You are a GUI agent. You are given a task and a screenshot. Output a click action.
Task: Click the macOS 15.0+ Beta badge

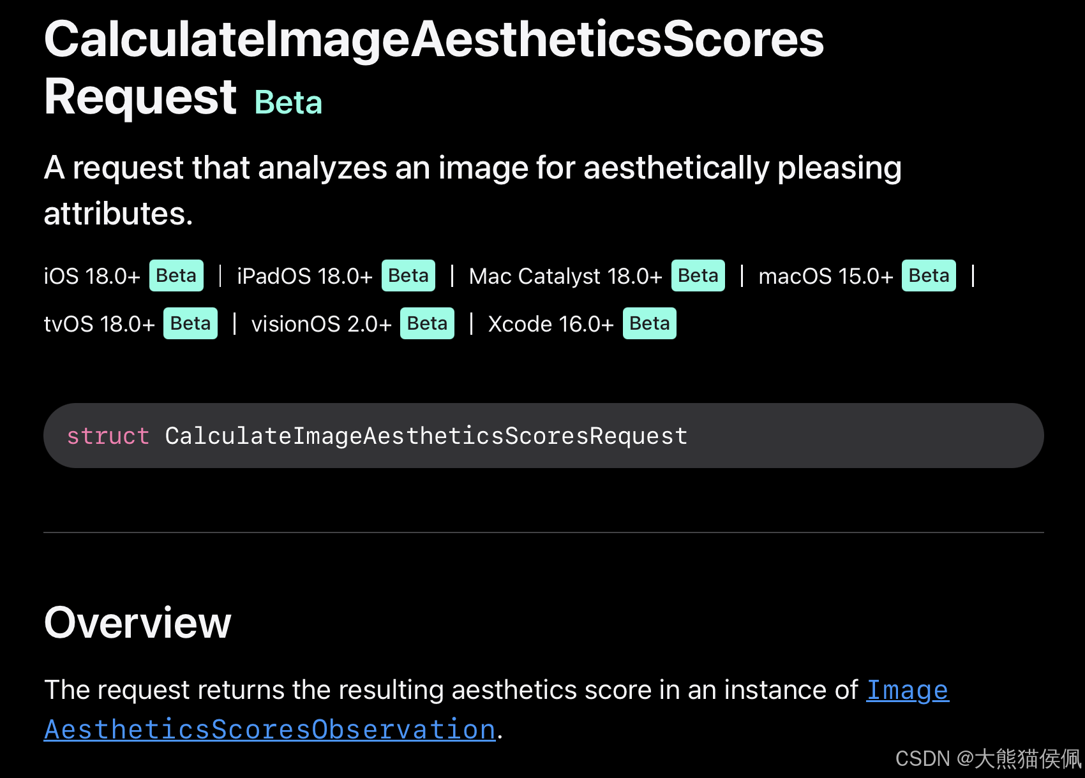[x=929, y=275]
